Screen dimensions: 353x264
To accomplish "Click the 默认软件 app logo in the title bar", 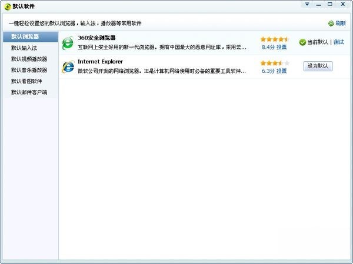I will click(x=8, y=6).
